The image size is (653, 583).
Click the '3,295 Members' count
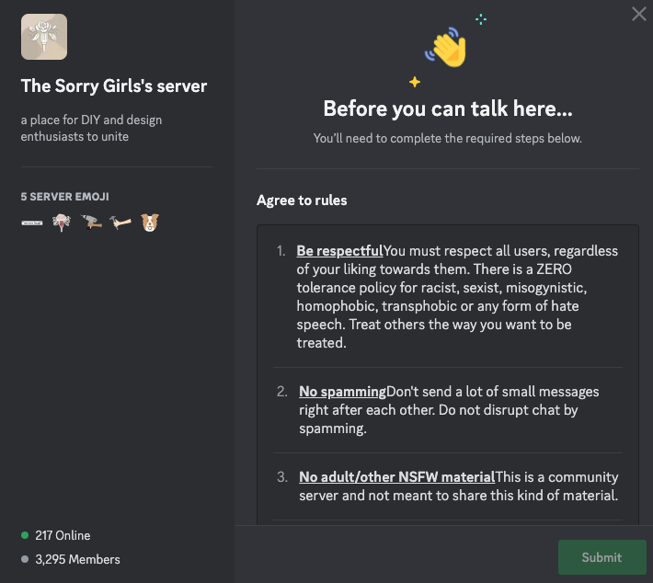(x=77, y=559)
